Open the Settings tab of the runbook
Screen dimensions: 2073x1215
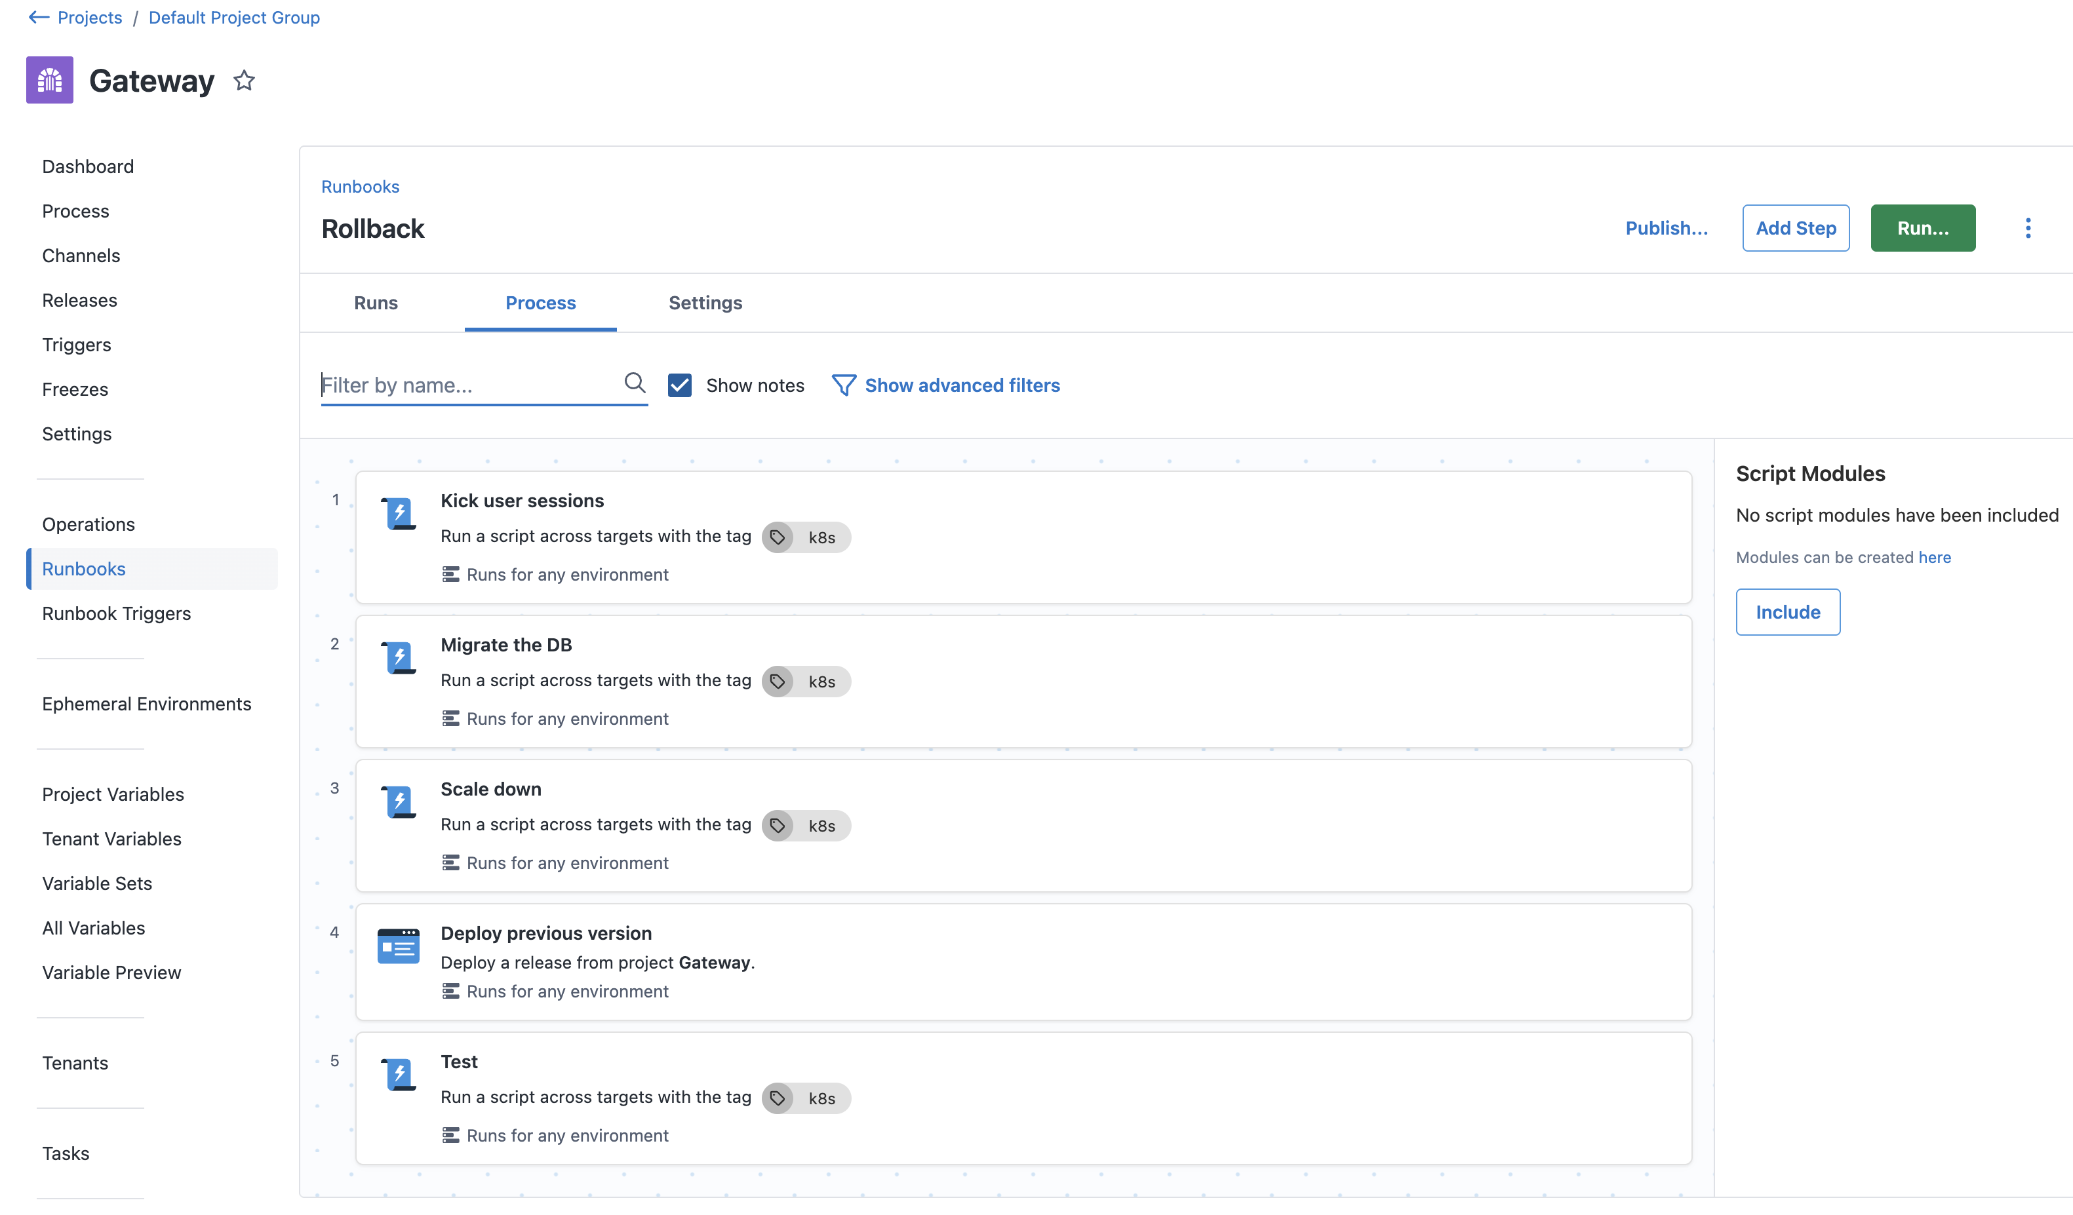tap(704, 303)
